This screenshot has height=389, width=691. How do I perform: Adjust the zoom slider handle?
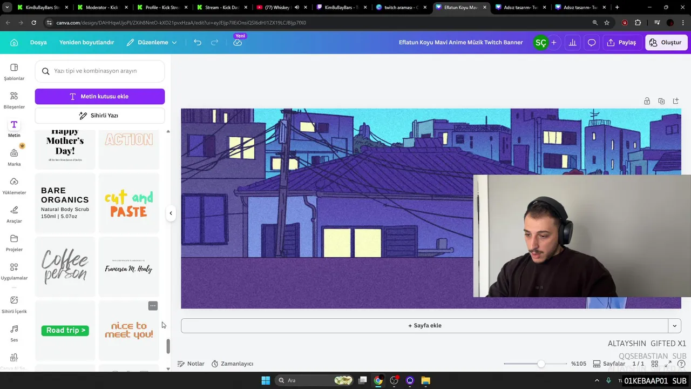coord(541,364)
